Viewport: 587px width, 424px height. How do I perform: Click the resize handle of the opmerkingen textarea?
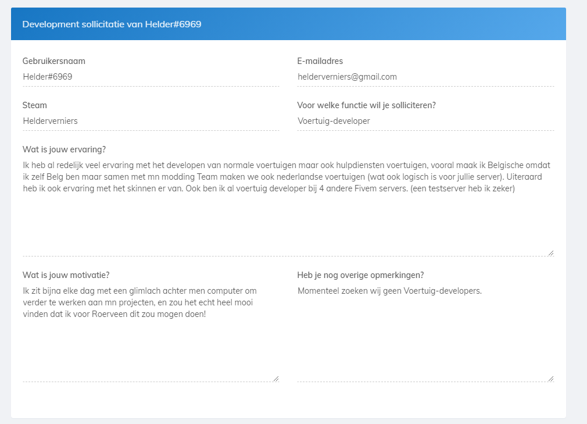click(550, 378)
